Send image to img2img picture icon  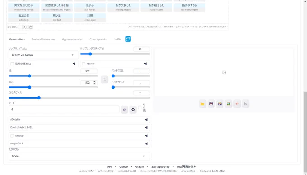(x=228, y=104)
